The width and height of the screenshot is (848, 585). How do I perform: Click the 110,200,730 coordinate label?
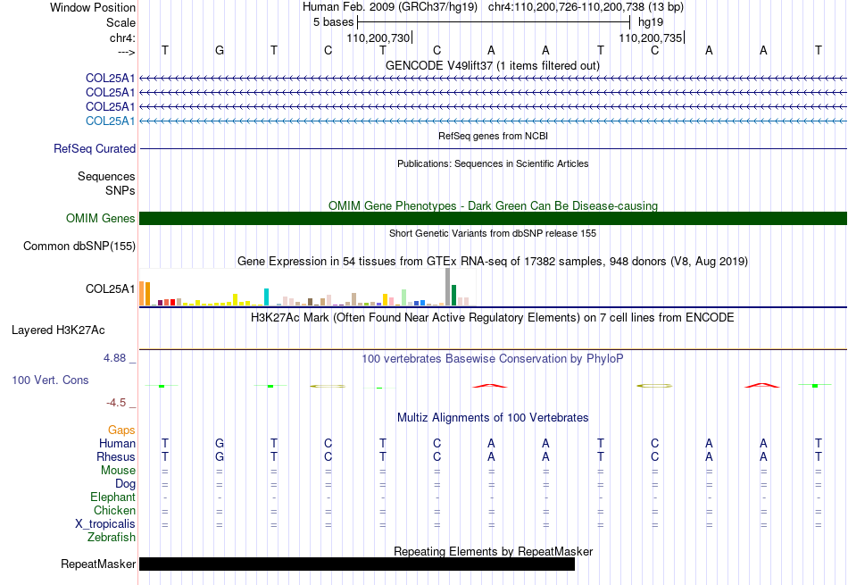coord(378,38)
